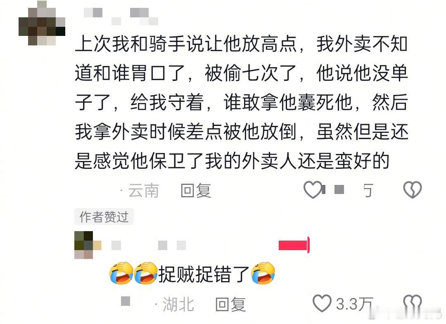
Task: Reply to the top comment via 回复
Action: (196, 190)
